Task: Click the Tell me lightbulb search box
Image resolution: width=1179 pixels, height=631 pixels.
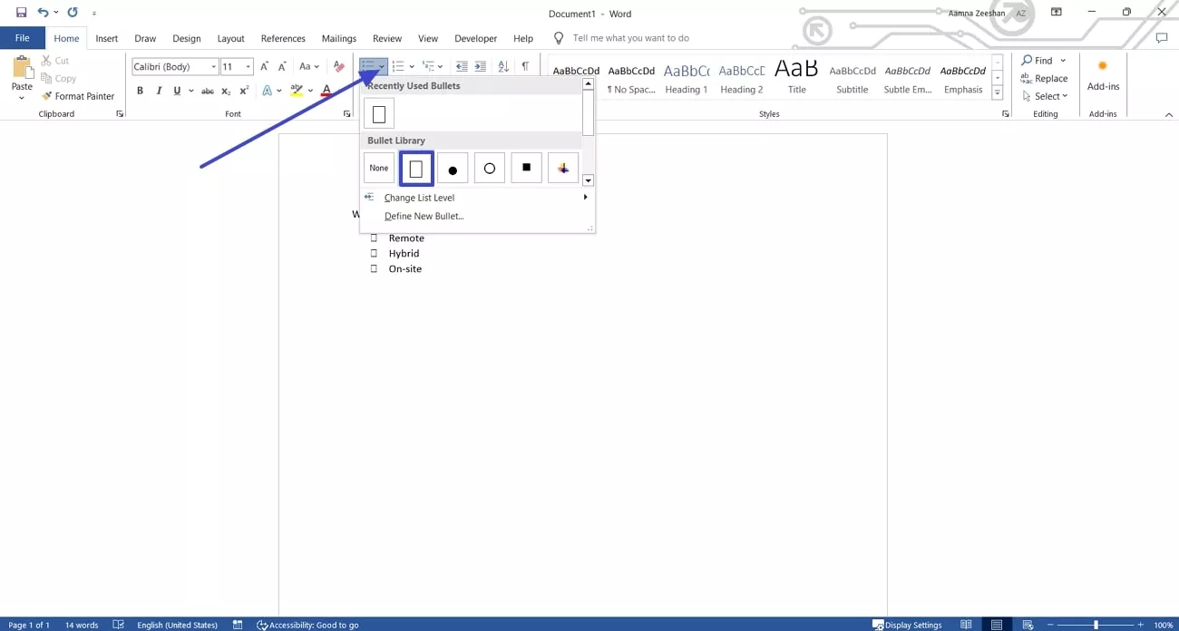Action: coord(621,38)
